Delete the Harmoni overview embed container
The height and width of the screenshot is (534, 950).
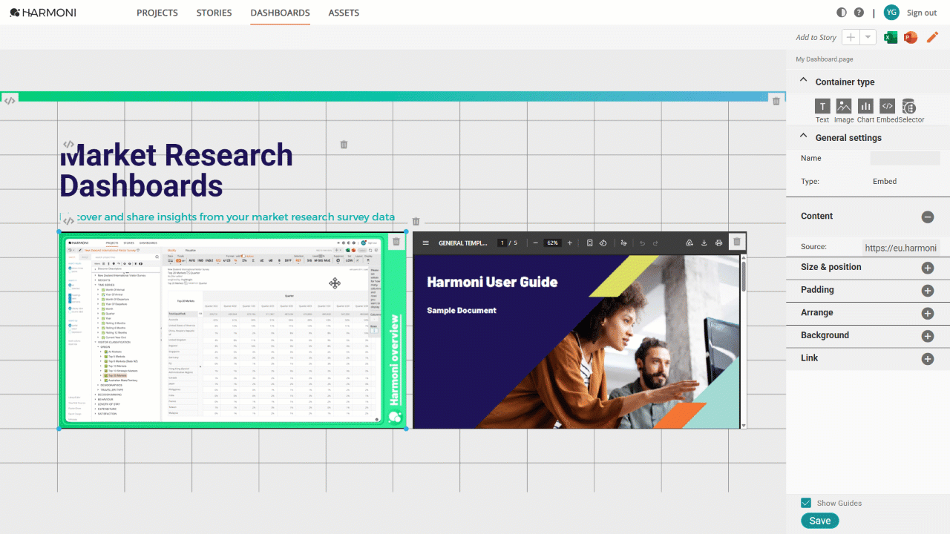[x=396, y=242]
